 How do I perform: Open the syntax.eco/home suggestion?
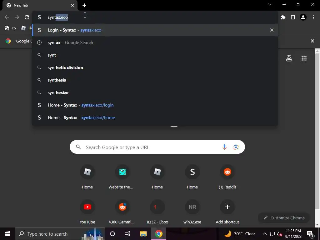[155, 117]
